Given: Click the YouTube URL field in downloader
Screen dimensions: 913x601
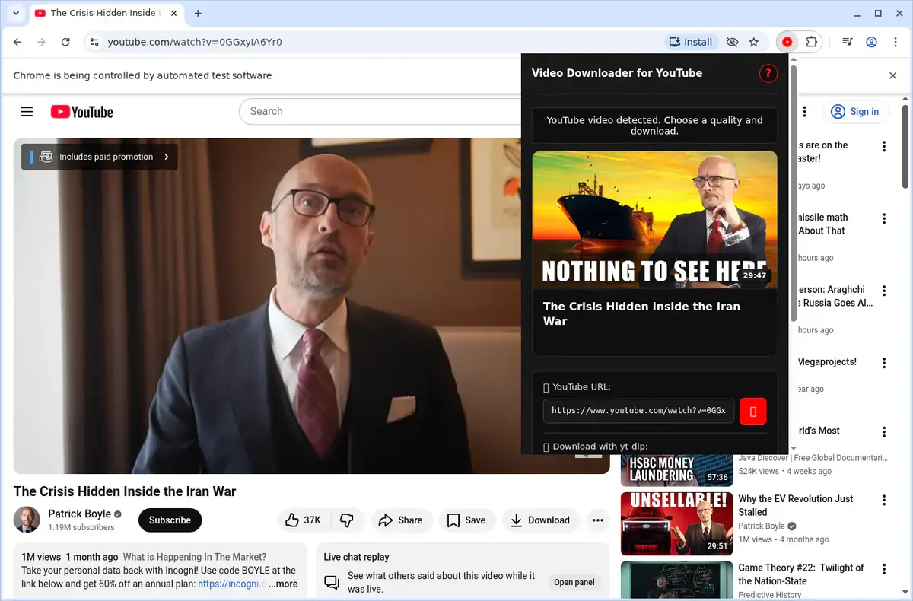Looking at the screenshot, I should (x=638, y=411).
